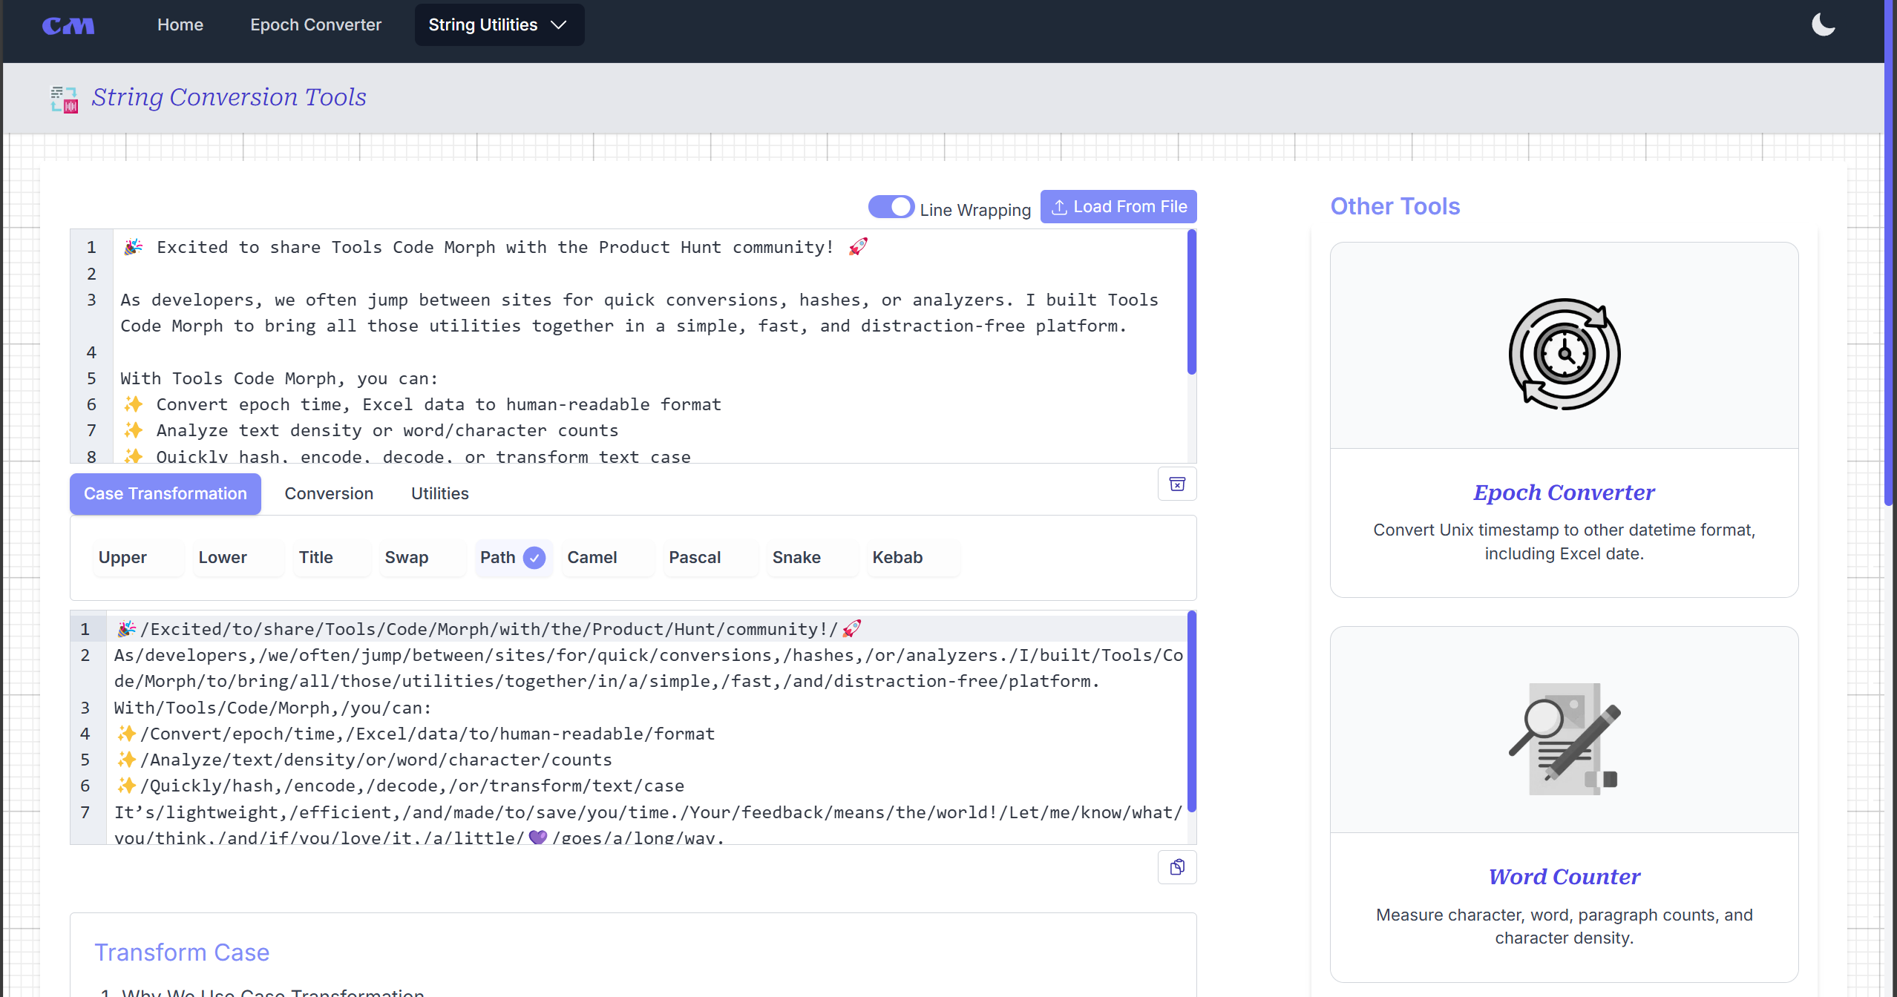Open Epoch Converter from the navbar

(x=315, y=25)
